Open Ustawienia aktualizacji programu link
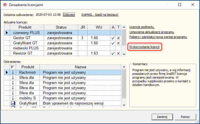Viewport: 200px width, 124px height. 152,32
